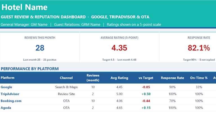Click the Reviews (month) column header
216x113 pixels.
93,78
